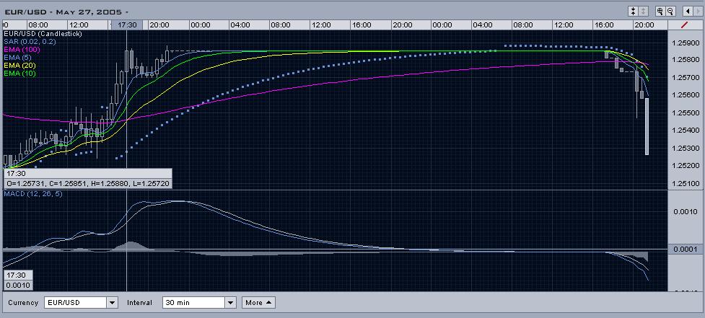Expand the More options button
Viewport: 705px width, 318px height.
pos(258,303)
